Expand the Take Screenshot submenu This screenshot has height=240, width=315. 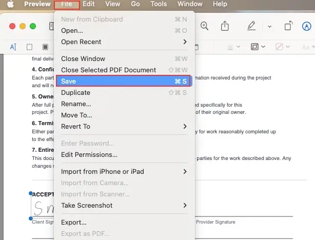coord(124,205)
